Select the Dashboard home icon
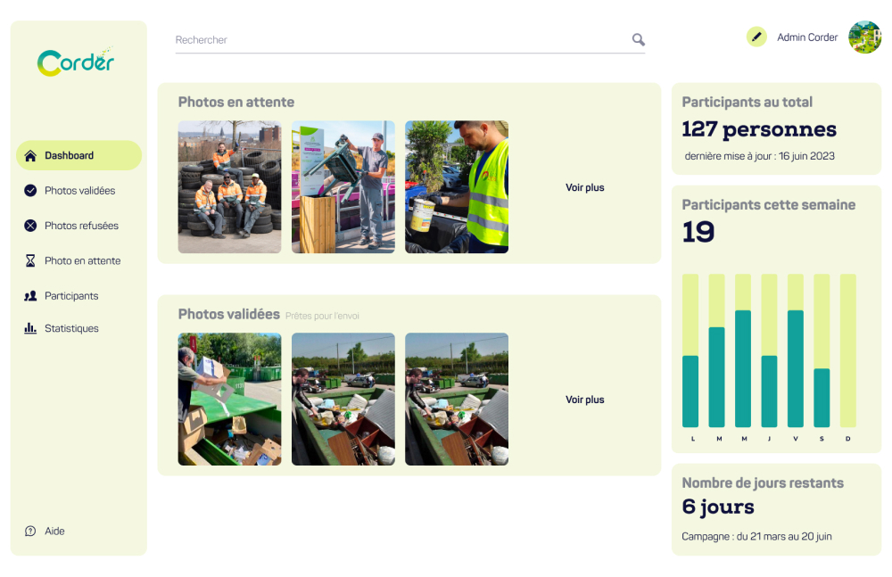Viewport: 892px width, 577px height. click(x=29, y=155)
